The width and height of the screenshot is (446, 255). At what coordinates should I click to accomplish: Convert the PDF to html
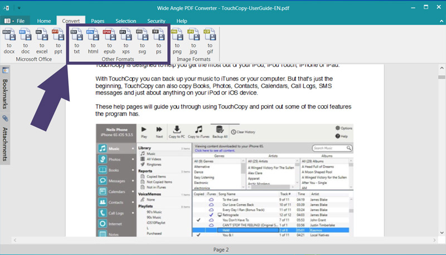click(x=93, y=41)
